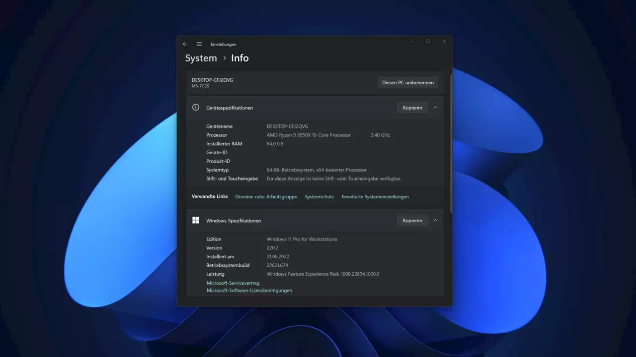Click the Windows logo icon beside Windows-Spezifikationen
Viewport: 636px width, 357px height.
click(x=196, y=221)
